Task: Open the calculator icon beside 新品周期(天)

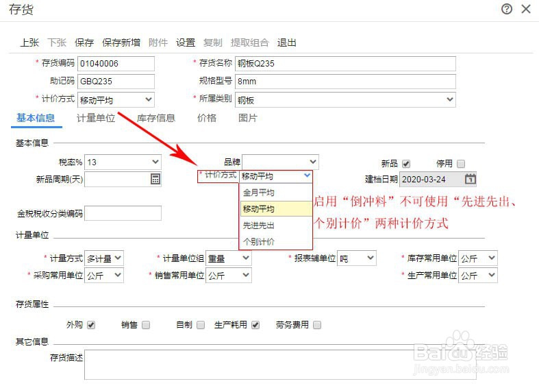Action: point(155,179)
